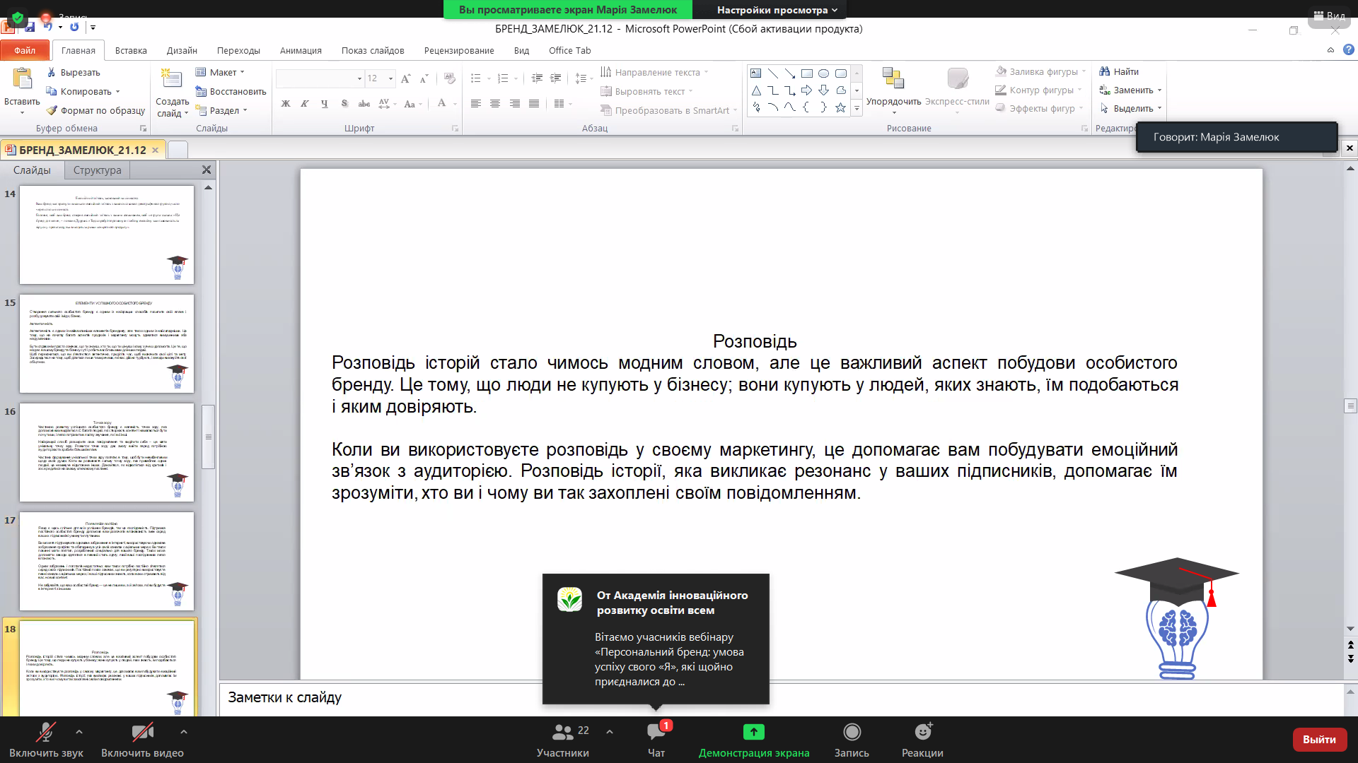
Task: Click the Формат по образцу brush
Action: (52, 110)
